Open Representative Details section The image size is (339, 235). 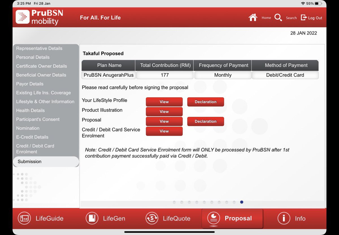click(39, 48)
